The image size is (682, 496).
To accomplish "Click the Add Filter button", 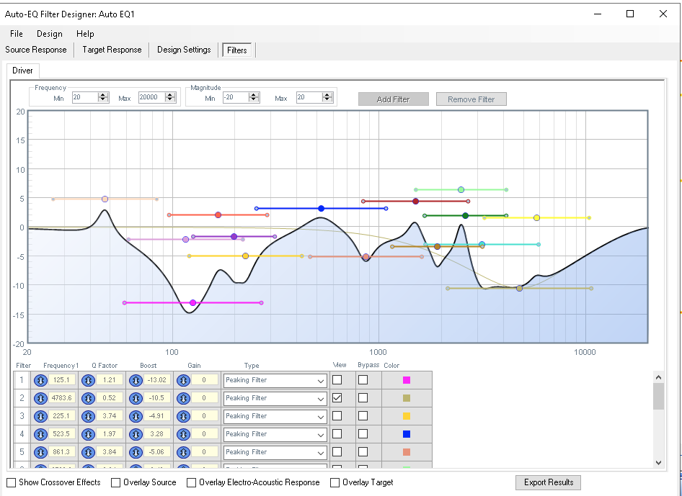I will (x=393, y=99).
